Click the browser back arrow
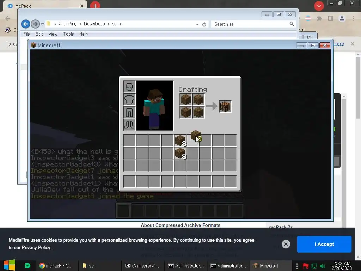 pos(8,18)
